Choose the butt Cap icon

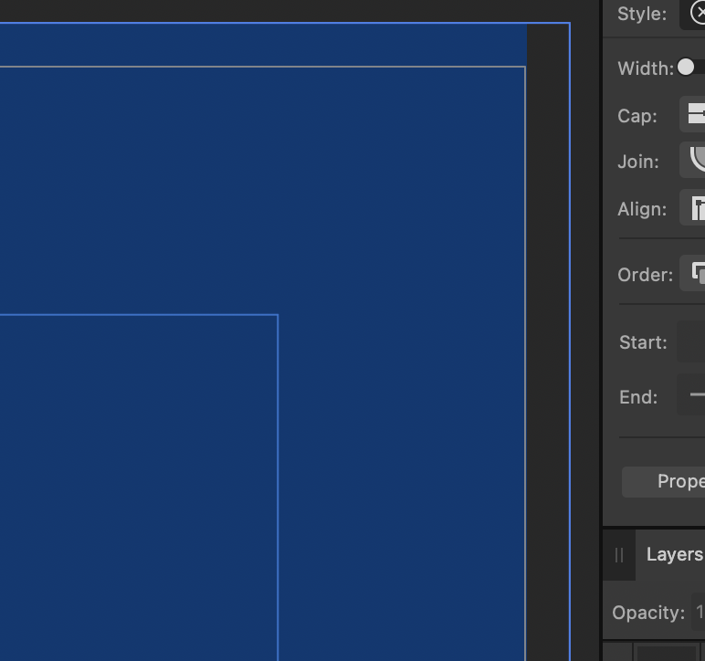(x=695, y=114)
